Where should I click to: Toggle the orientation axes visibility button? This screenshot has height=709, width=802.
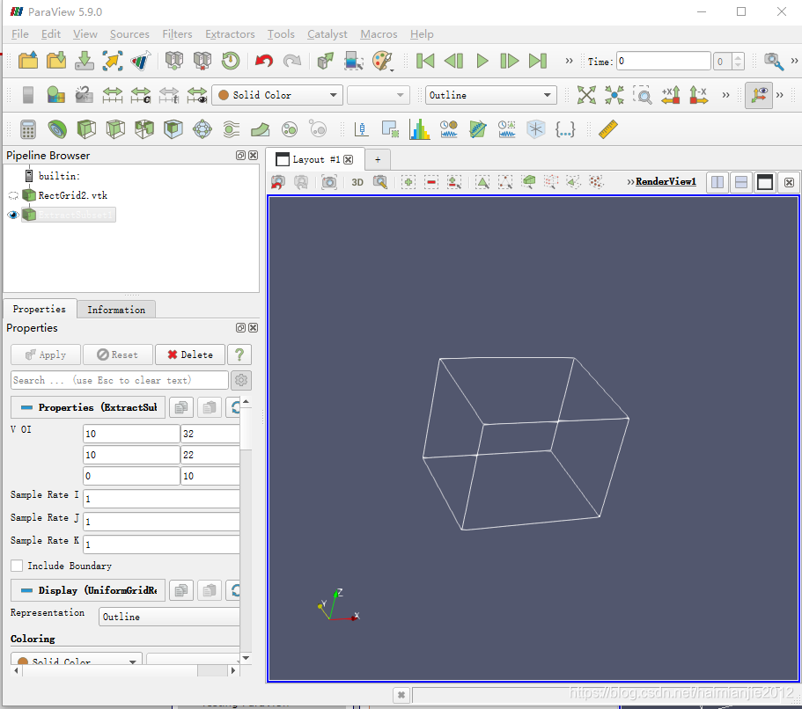coord(759,95)
